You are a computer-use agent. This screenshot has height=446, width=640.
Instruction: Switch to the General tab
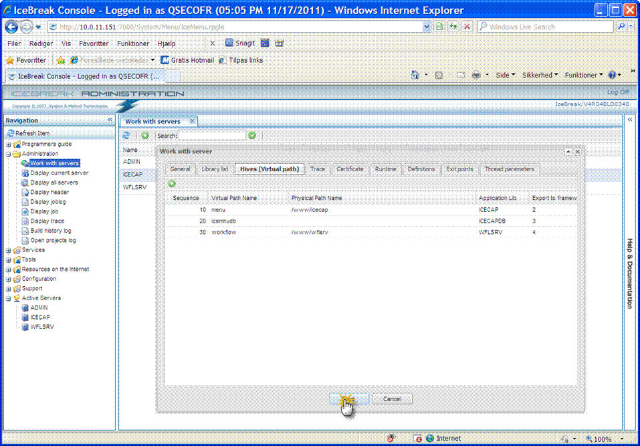point(180,169)
